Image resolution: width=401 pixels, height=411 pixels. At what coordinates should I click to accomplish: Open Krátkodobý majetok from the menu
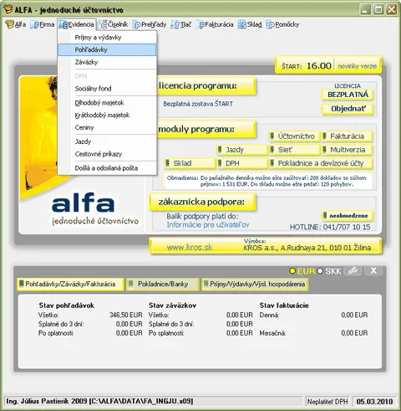pos(107,115)
